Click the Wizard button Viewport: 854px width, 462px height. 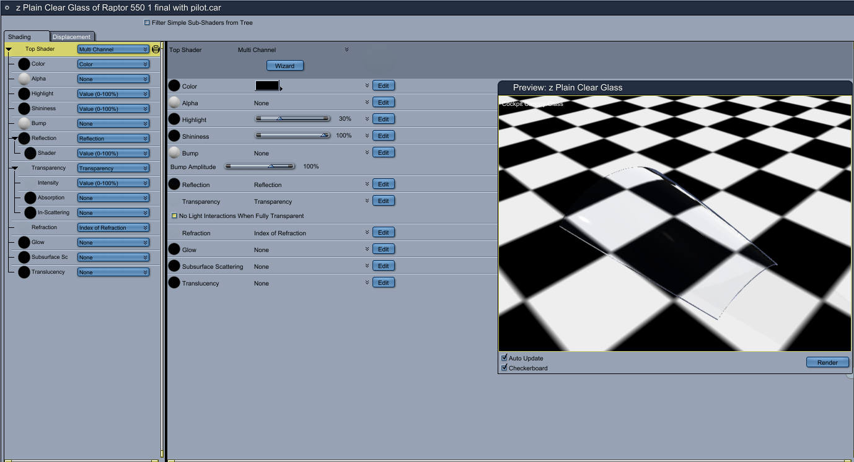tap(284, 66)
